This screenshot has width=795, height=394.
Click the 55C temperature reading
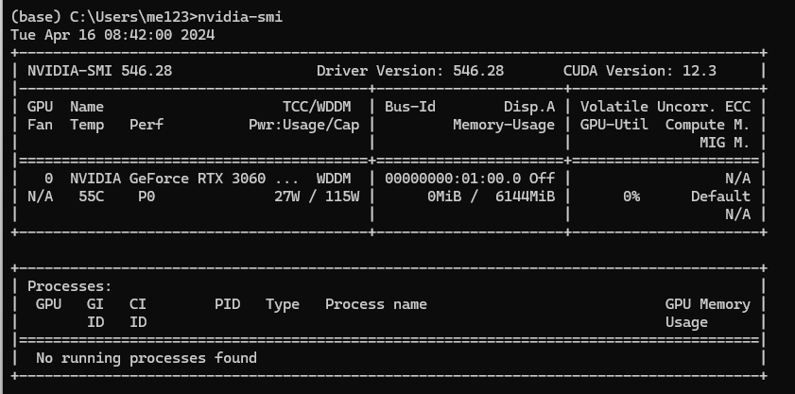point(92,197)
